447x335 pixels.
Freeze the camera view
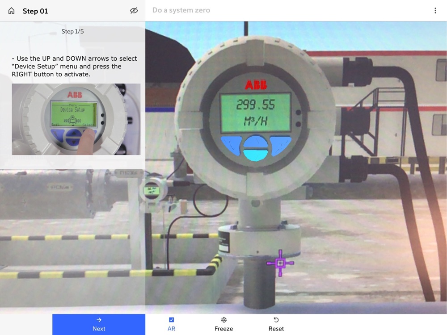tap(224, 324)
